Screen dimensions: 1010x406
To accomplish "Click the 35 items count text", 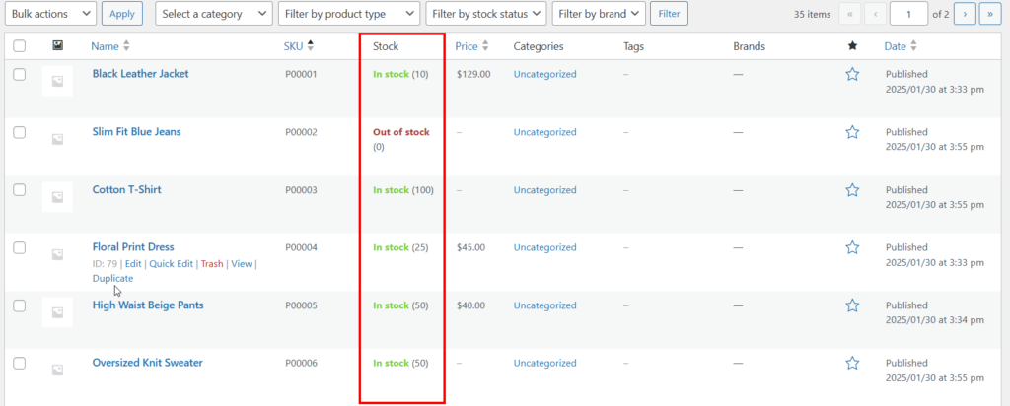I will click(x=813, y=14).
